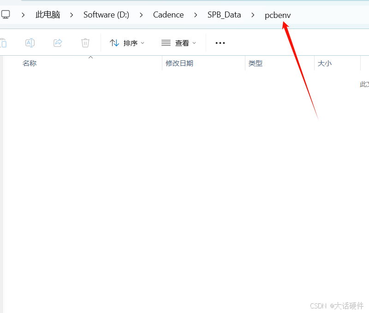Click the computer icon left of the address bar

point(6,14)
